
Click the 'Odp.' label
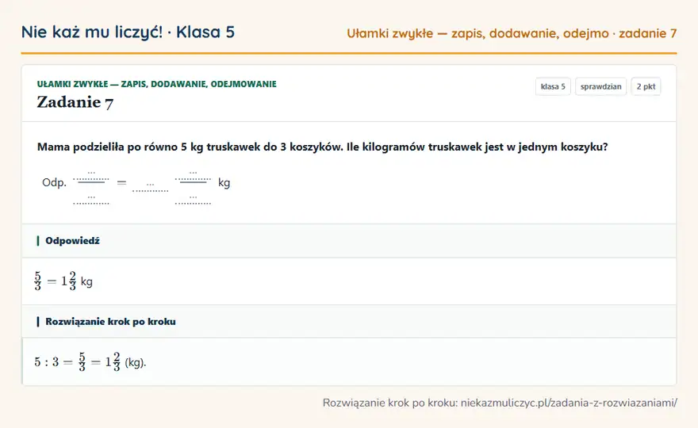[x=54, y=182]
